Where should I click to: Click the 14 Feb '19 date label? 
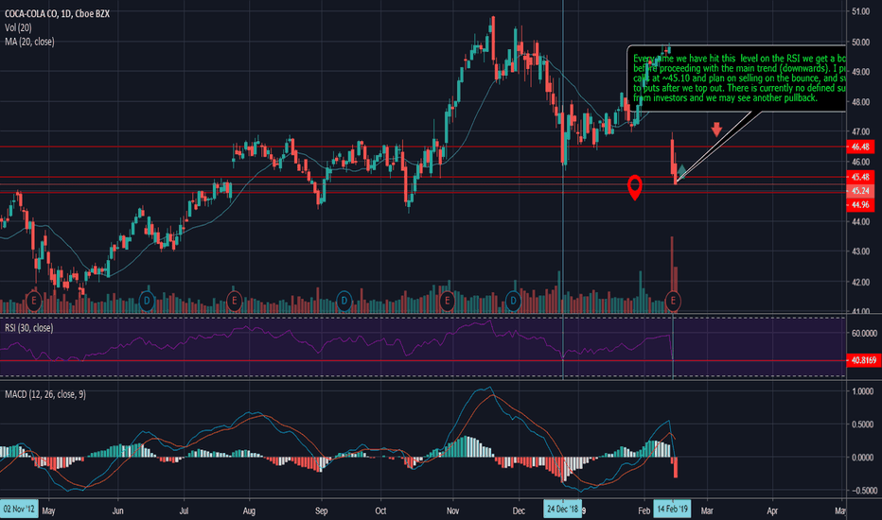(x=672, y=510)
